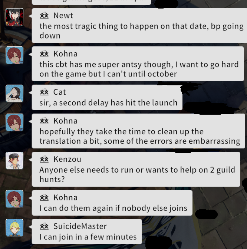
Task: Click the guild icon next to Cat
Action: (44, 92)
